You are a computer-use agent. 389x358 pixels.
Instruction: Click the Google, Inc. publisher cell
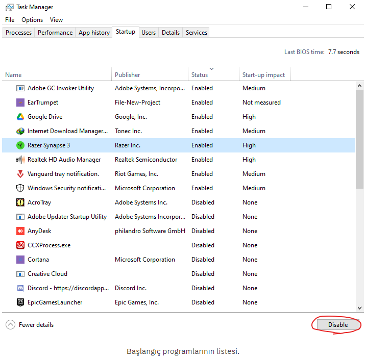coord(131,117)
